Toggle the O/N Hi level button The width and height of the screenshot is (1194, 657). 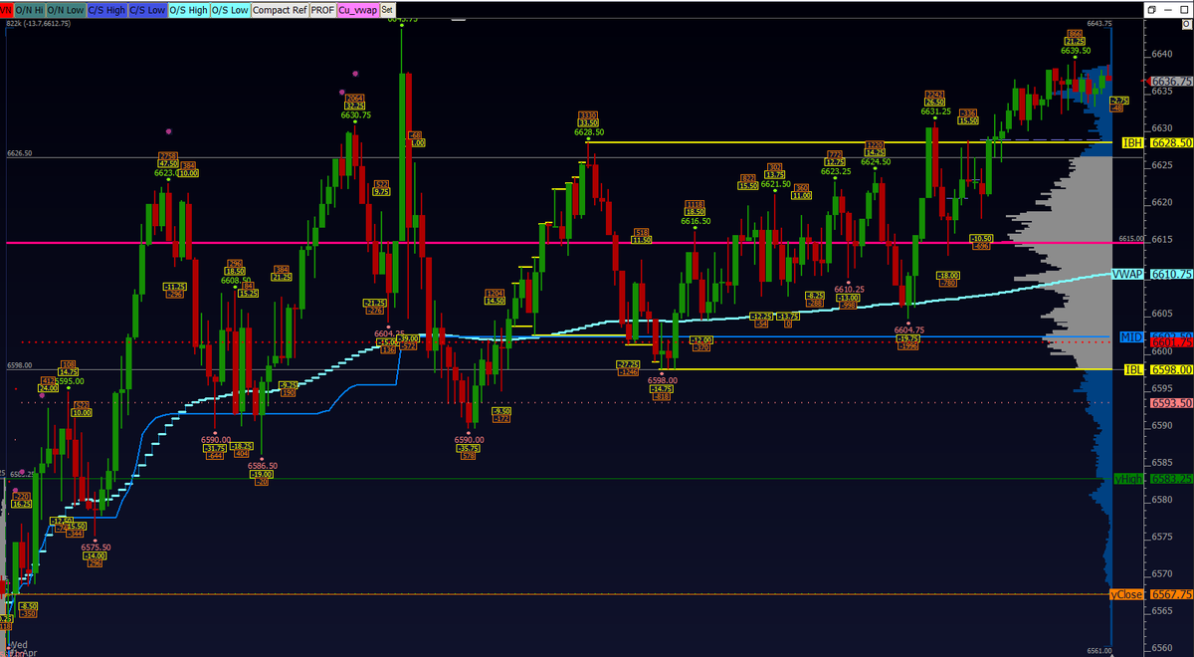pyautogui.click(x=28, y=9)
